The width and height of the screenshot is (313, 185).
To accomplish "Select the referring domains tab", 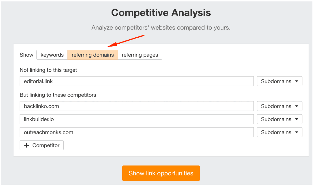I will [x=93, y=55].
